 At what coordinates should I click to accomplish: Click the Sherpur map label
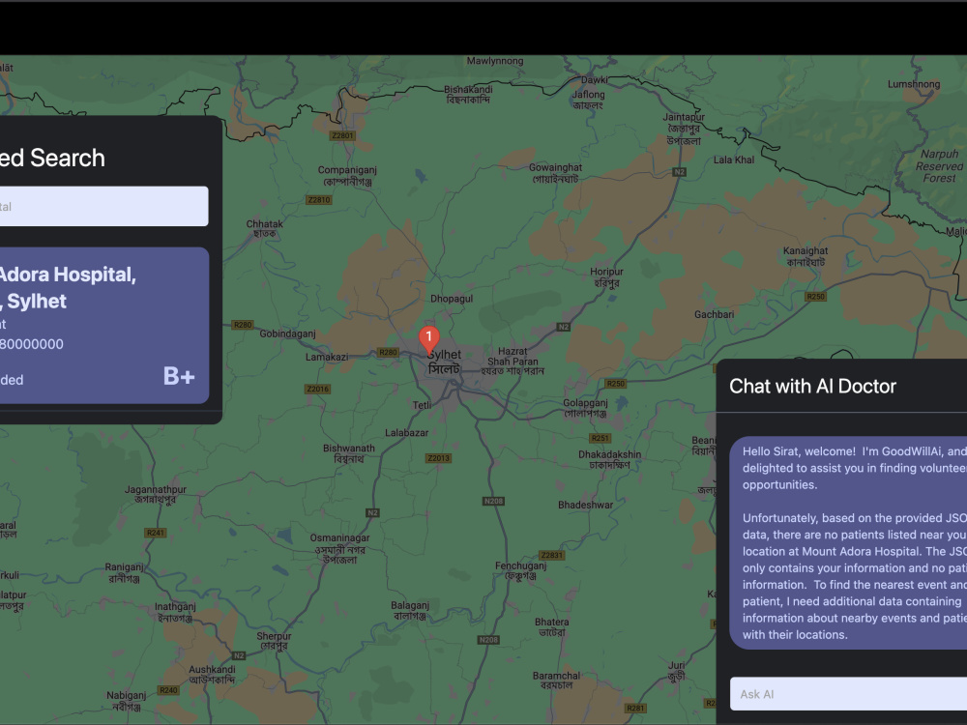(274, 641)
